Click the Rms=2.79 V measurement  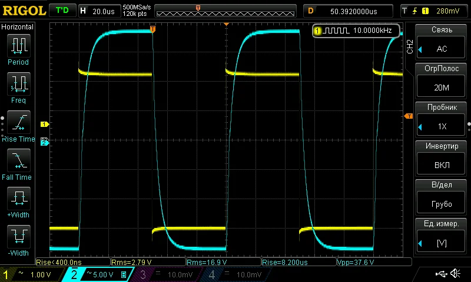pos(131,262)
